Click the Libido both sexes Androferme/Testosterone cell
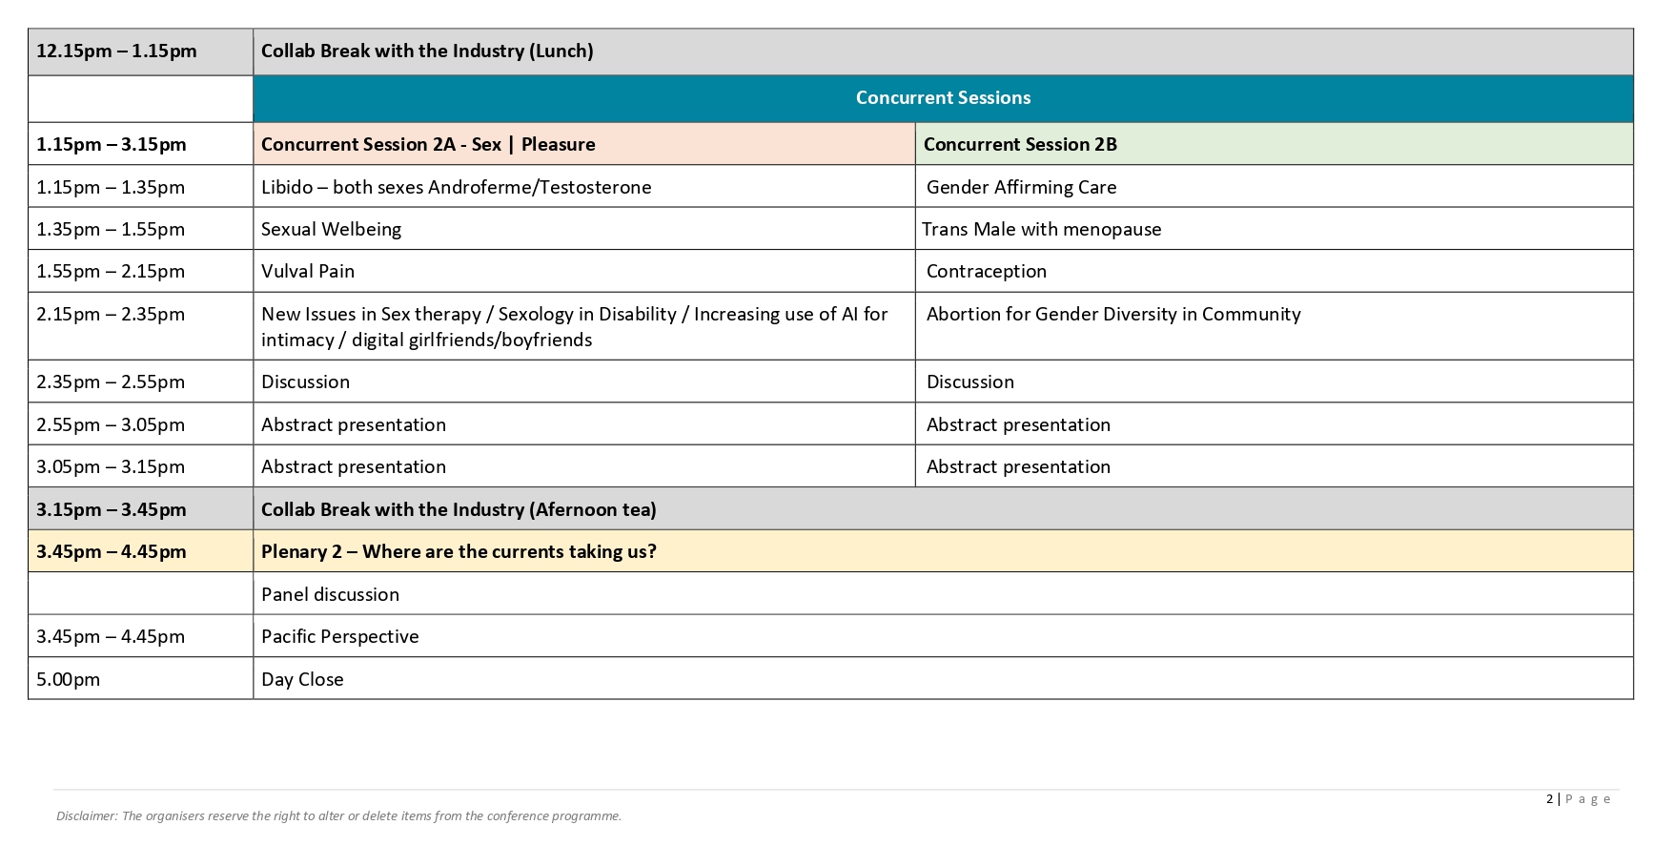This screenshot has width=1673, height=846. tap(456, 188)
